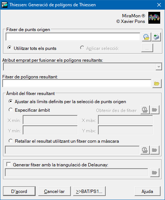Screen dimensions: 165x200
Task: Click the Cancel·lar button
Action: coord(55,191)
